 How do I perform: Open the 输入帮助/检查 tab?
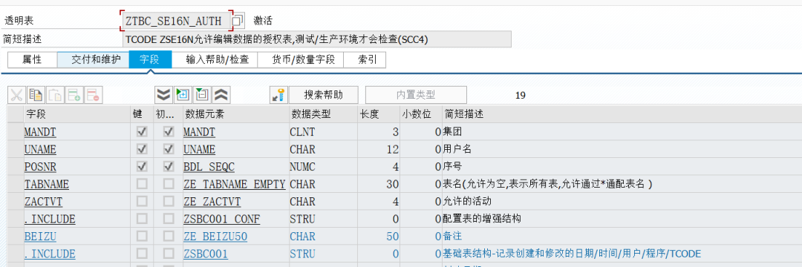[x=215, y=60]
